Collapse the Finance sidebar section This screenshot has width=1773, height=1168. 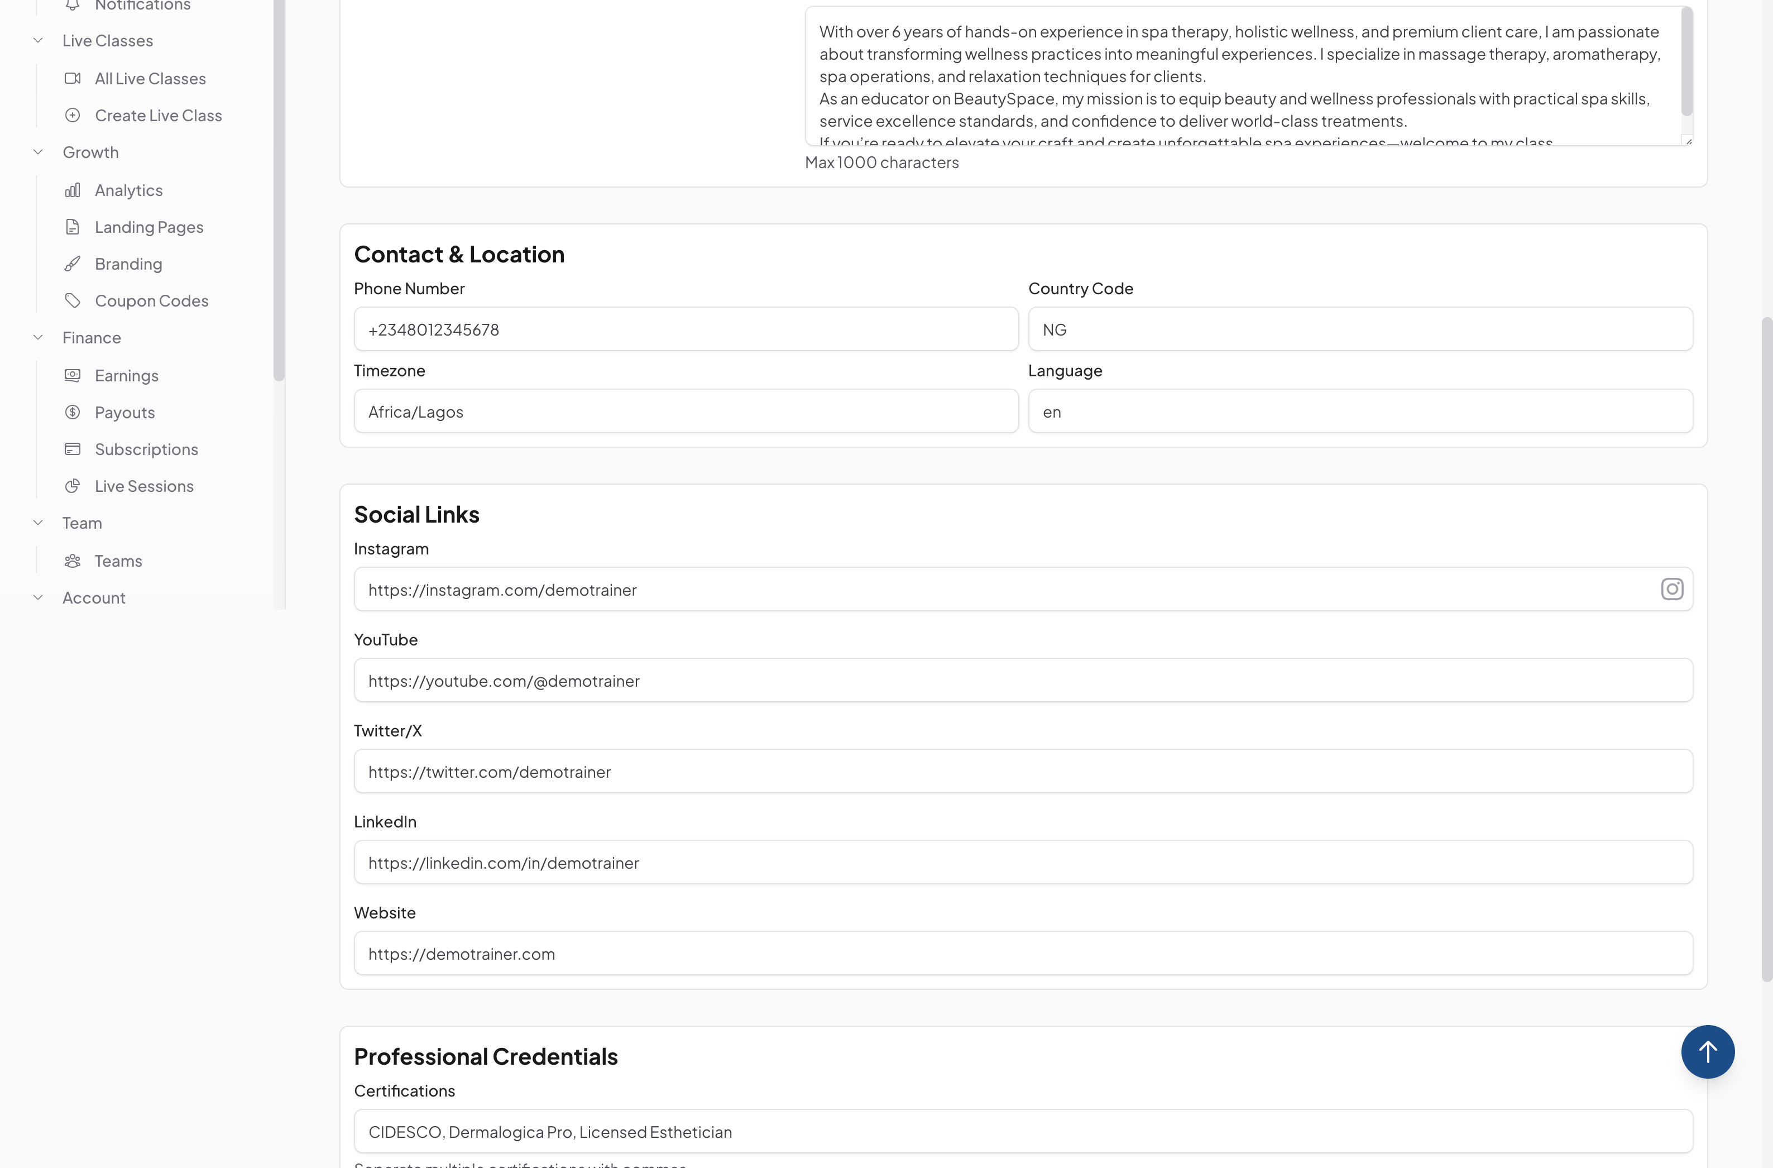(38, 337)
